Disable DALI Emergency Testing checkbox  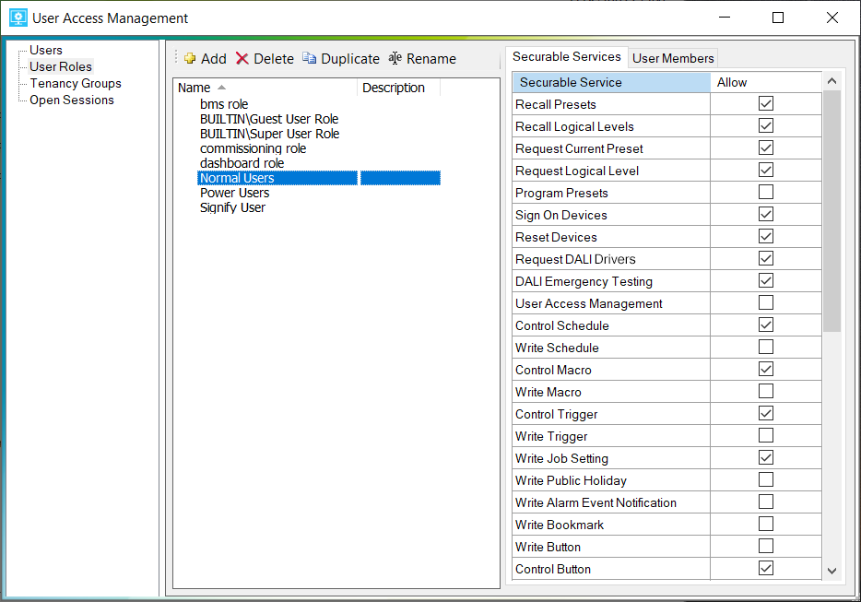click(765, 281)
